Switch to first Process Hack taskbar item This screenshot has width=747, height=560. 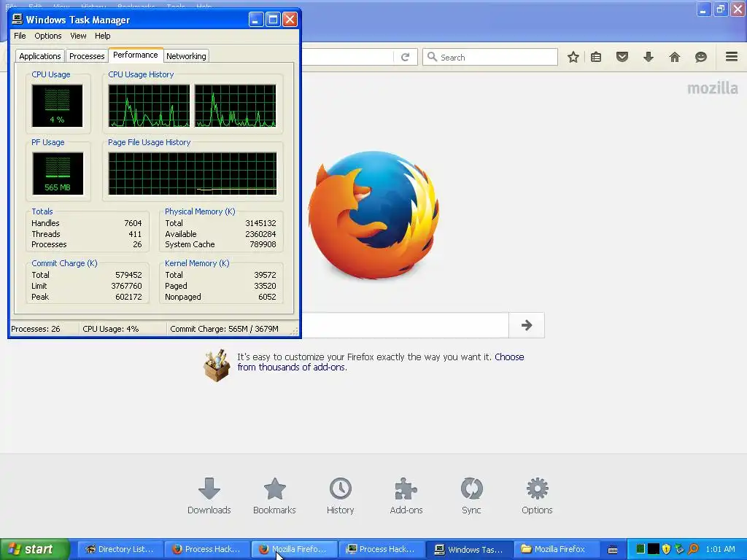(207, 549)
